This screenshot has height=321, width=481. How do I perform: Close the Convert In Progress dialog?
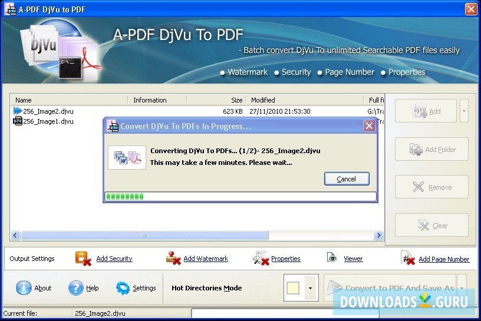369,125
